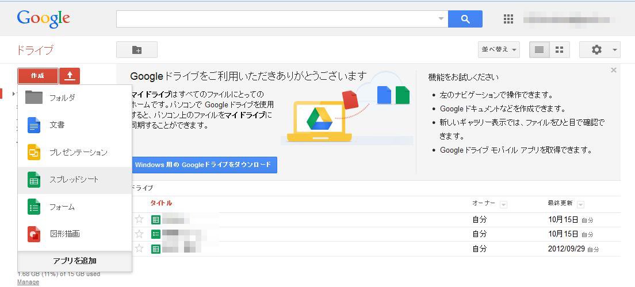635x287 pixels.
Task: Click inside the search input field
Action: pyautogui.click(x=277, y=19)
